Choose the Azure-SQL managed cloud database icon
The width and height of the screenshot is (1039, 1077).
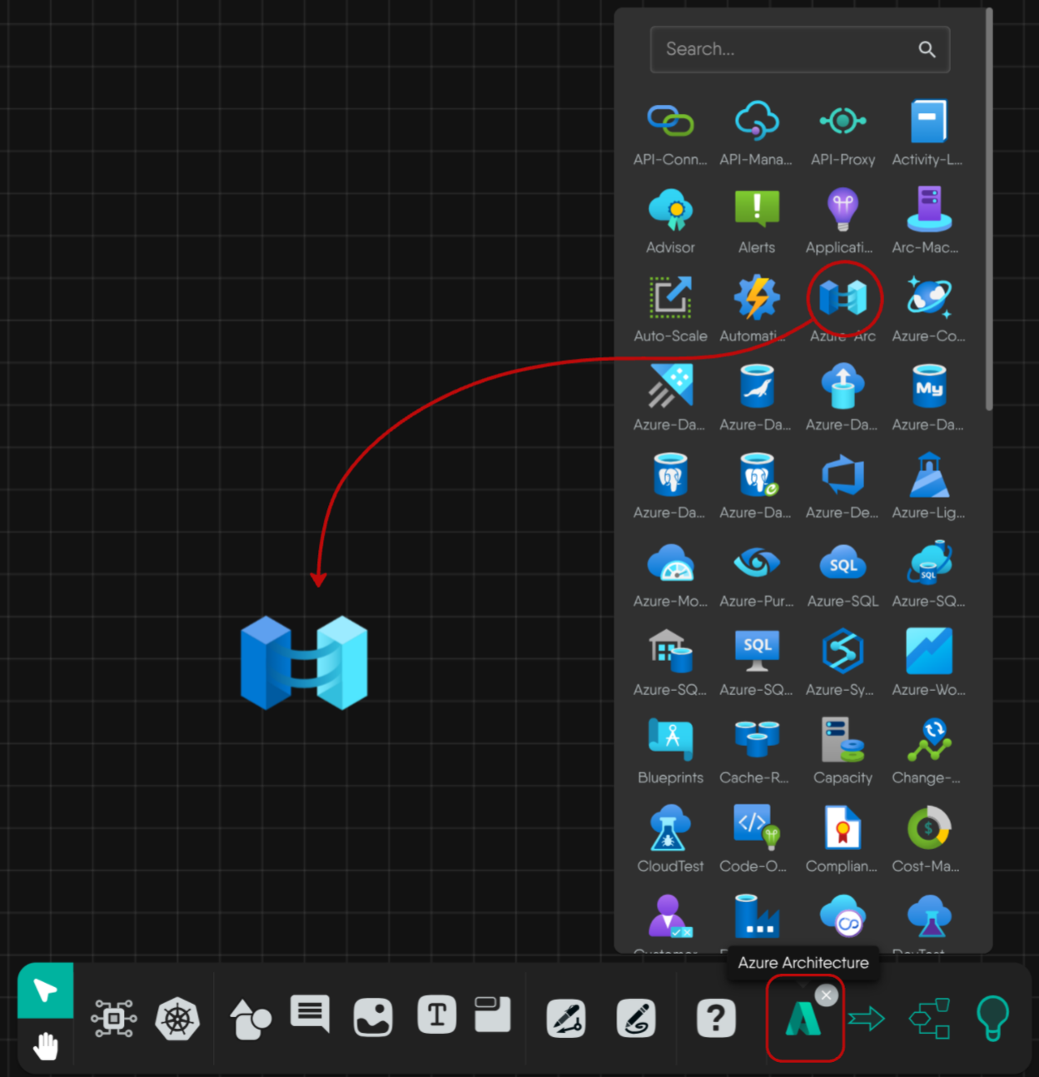click(x=929, y=563)
